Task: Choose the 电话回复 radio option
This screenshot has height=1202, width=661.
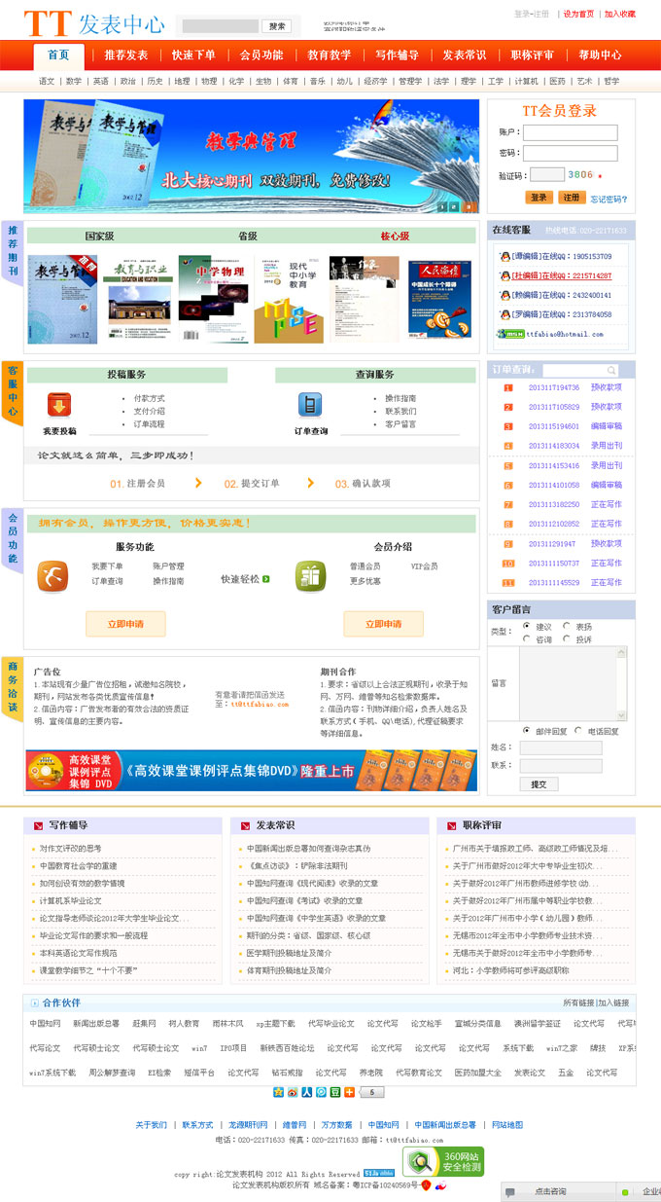Action: coord(578,730)
